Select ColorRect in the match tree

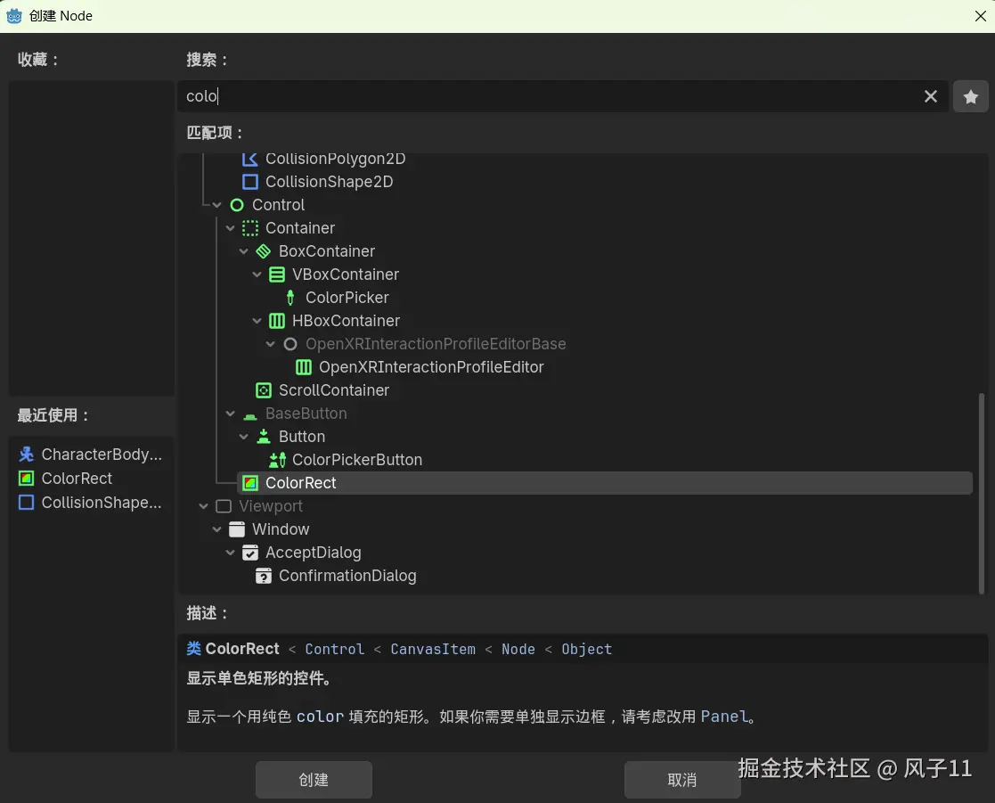tap(604, 483)
